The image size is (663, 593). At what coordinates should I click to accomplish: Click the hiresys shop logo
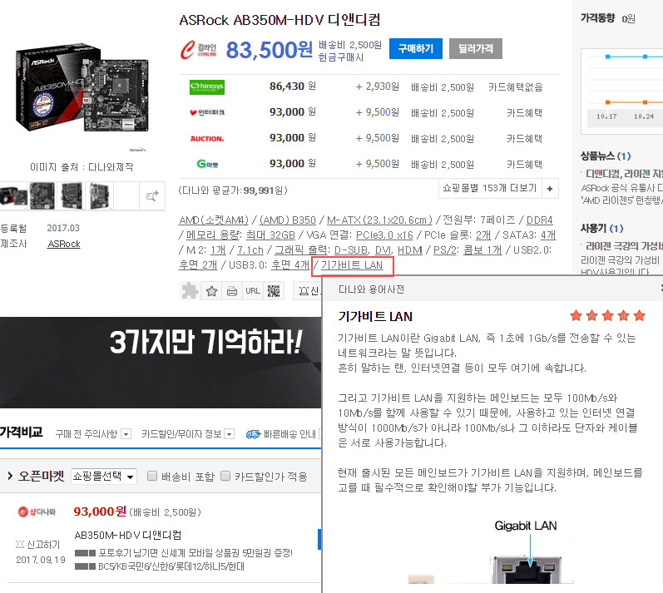coord(207,86)
